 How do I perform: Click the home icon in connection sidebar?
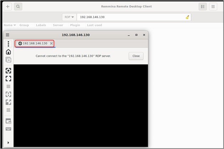point(9,52)
